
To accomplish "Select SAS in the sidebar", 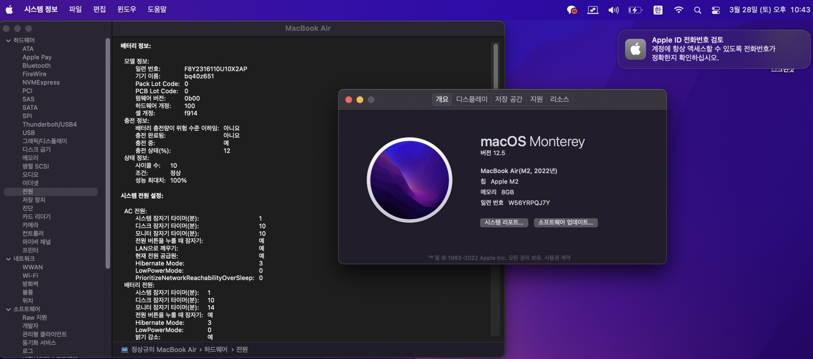I will (x=28, y=99).
